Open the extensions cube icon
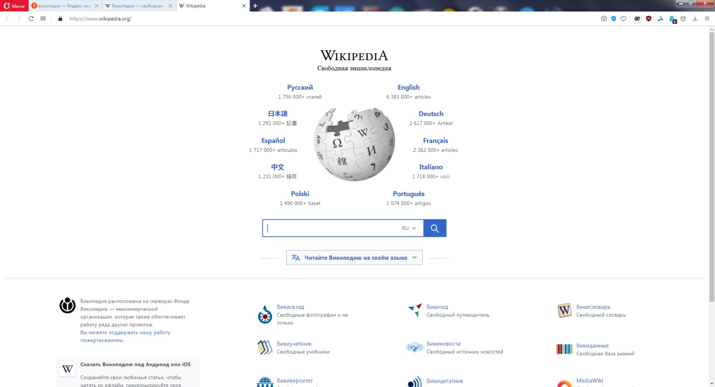715x387 pixels. tap(683, 18)
